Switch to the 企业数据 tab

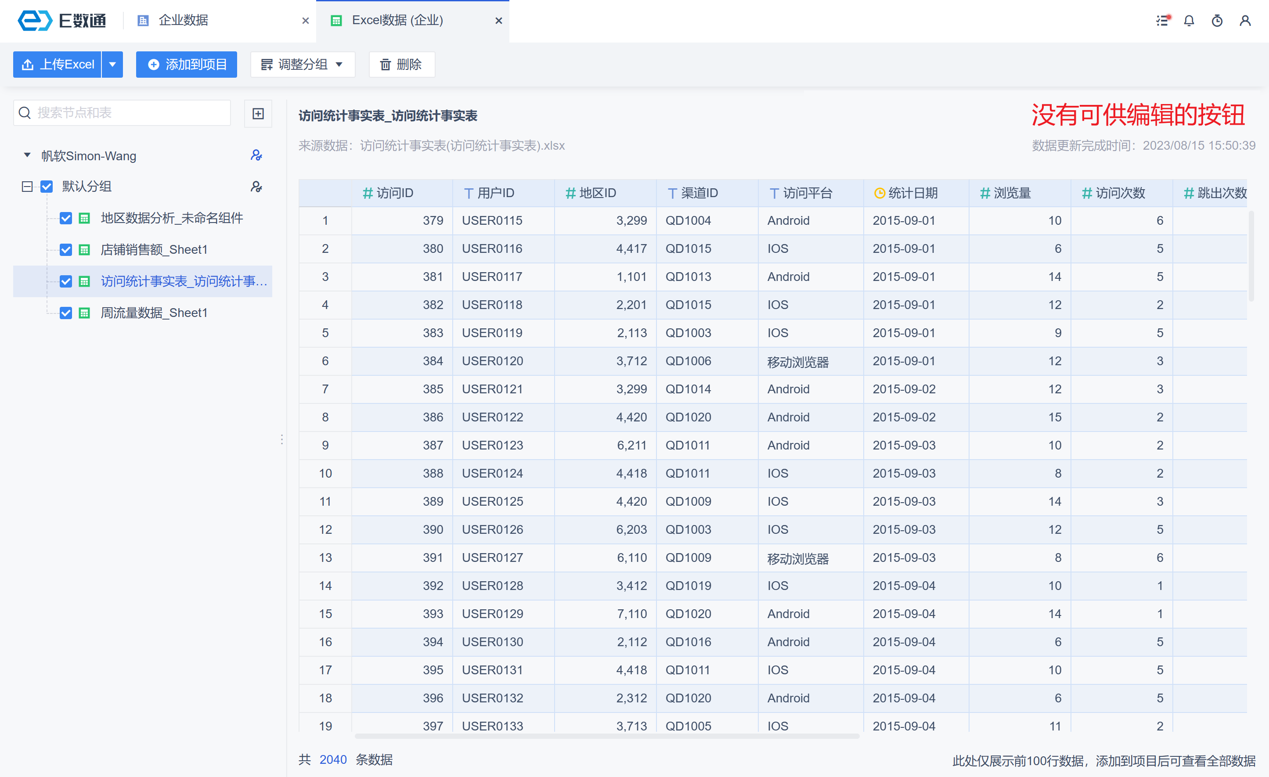point(183,21)
